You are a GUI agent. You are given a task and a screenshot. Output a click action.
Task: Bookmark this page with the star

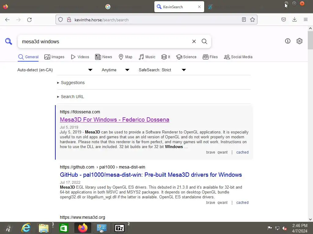252,19
